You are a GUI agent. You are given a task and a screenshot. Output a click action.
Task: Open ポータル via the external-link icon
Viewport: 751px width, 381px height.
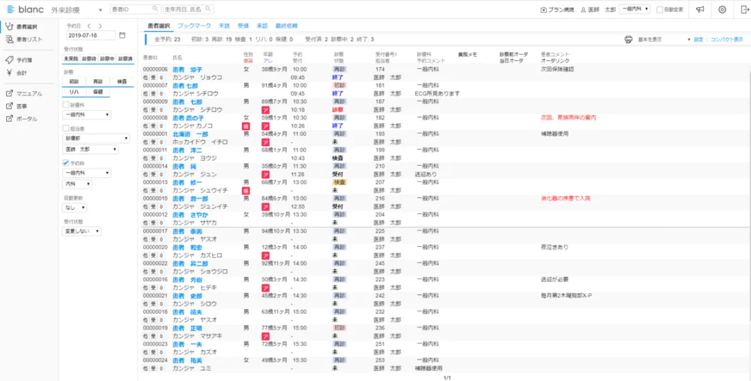coord(9,119)
